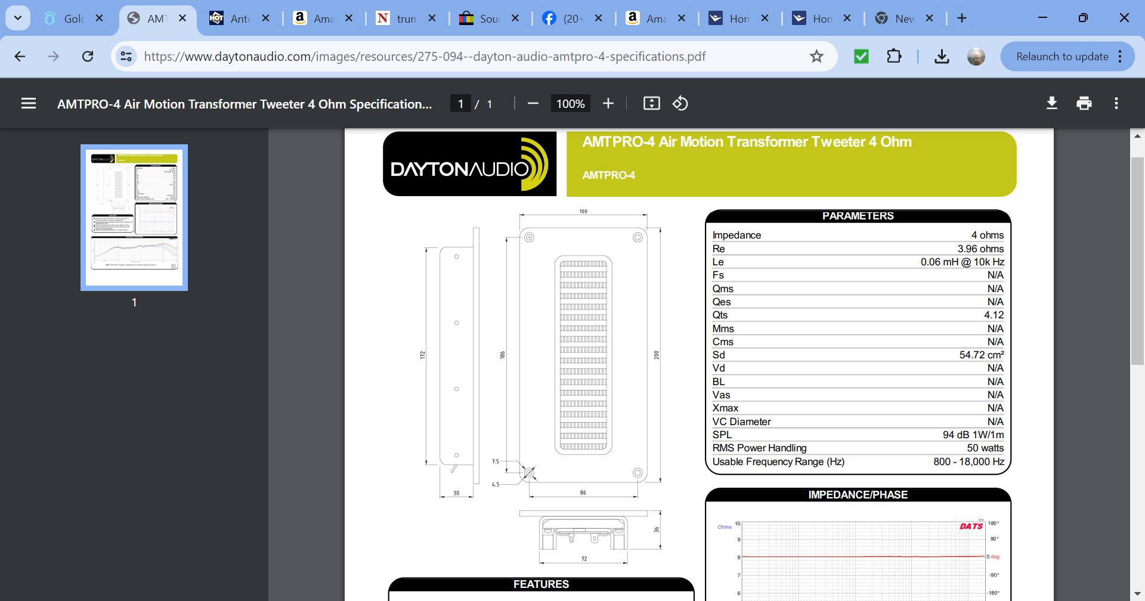Print the PDF document
The height and width of the screenshot is (601, 1145).
[1084, 104]
